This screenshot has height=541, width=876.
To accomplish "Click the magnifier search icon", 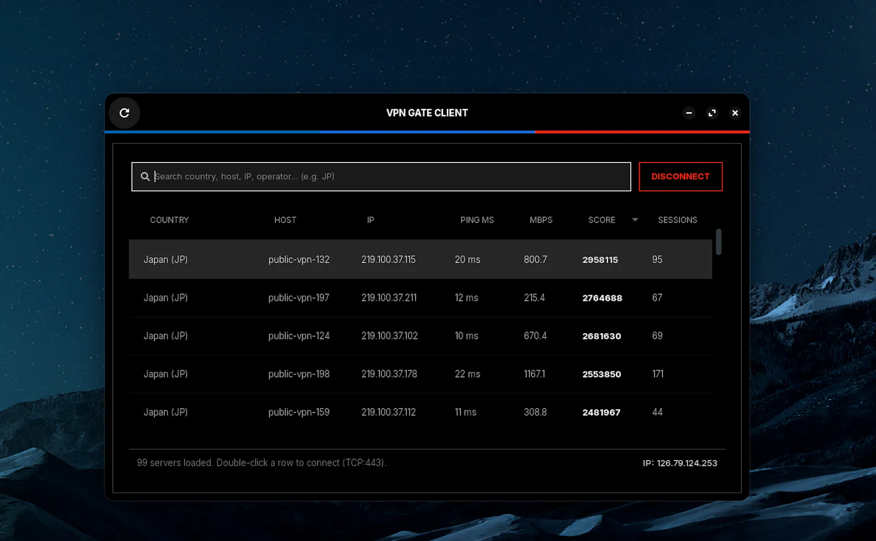I will 145,177.
